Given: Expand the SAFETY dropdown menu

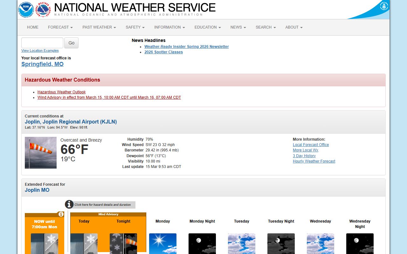Looking at the screenshot, I should point(135,27).
